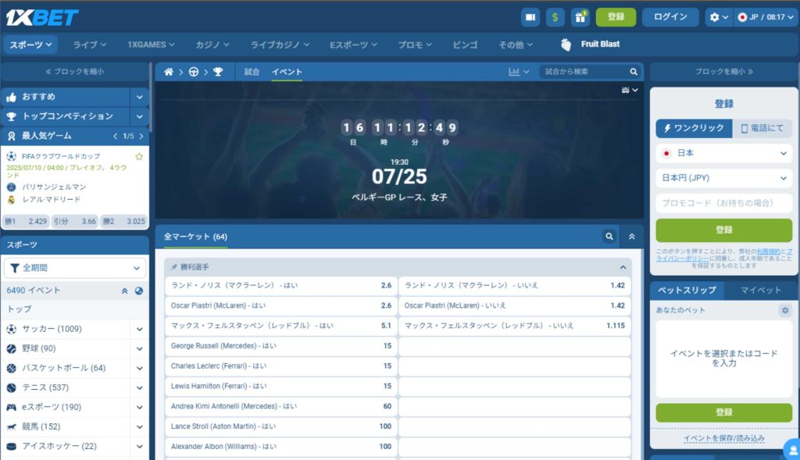Open カジノ menu
800x460 pixels.
click(212, 45)
